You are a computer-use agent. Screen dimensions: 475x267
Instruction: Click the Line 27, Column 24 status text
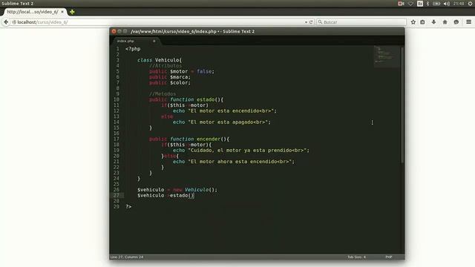pos(127,257)
